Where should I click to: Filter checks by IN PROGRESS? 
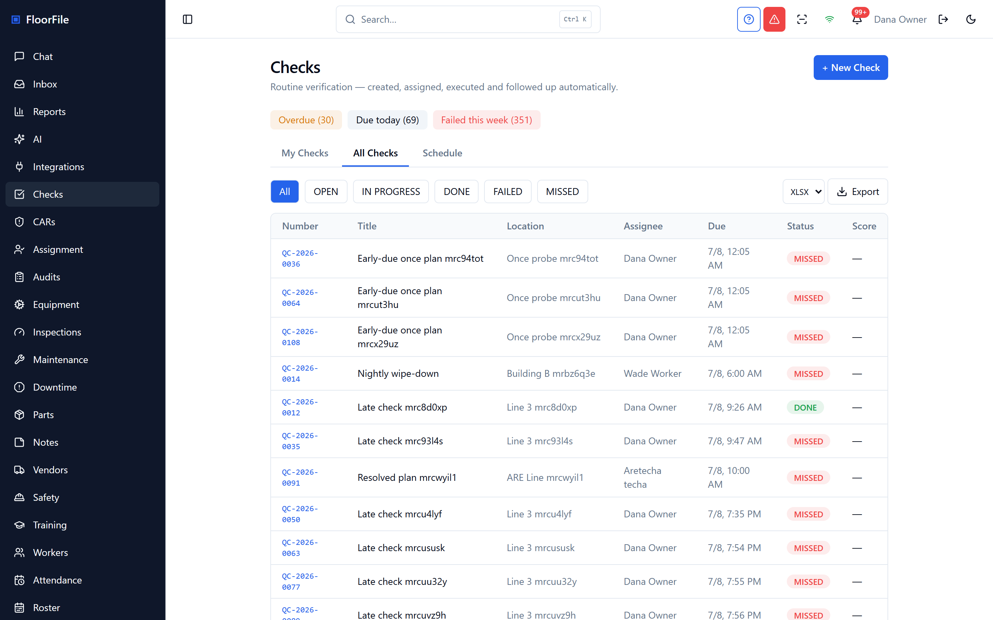tap(391, 192)
